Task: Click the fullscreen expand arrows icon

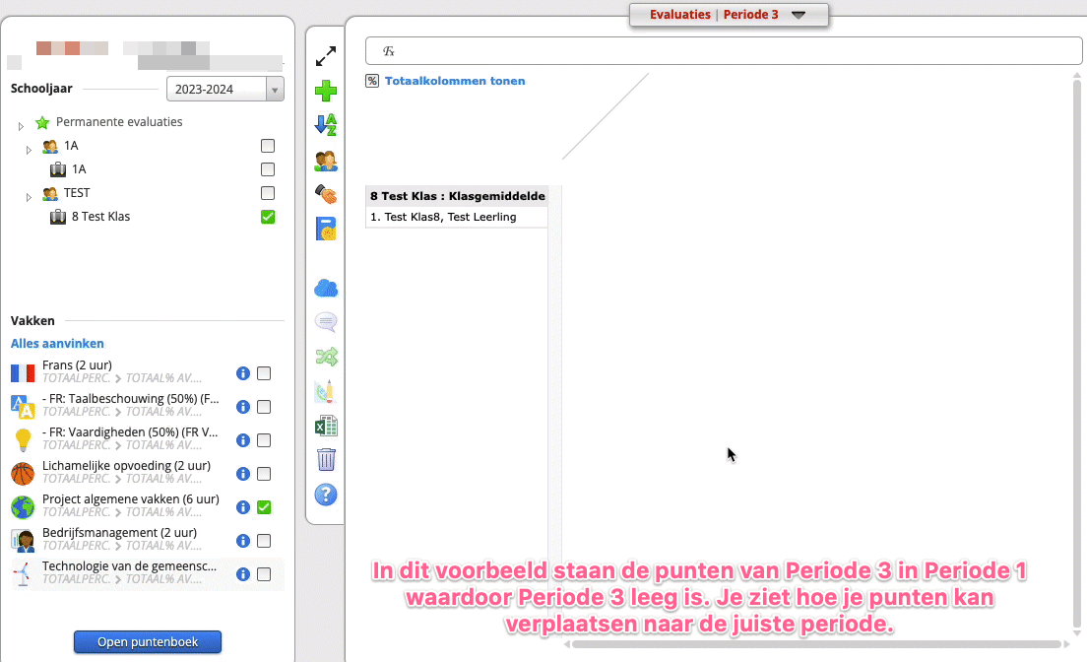Action: [326, 57]
